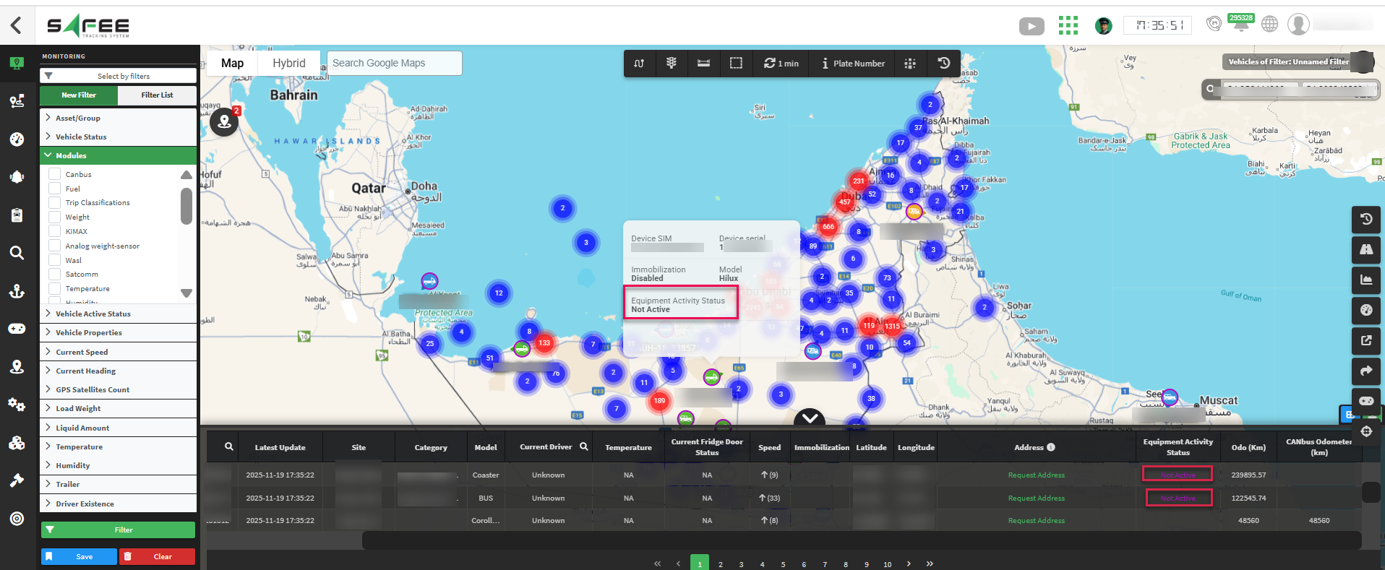Open the history clock icon in map toolbar
This screenshot has height=570, width=1385.
[943, 64]
